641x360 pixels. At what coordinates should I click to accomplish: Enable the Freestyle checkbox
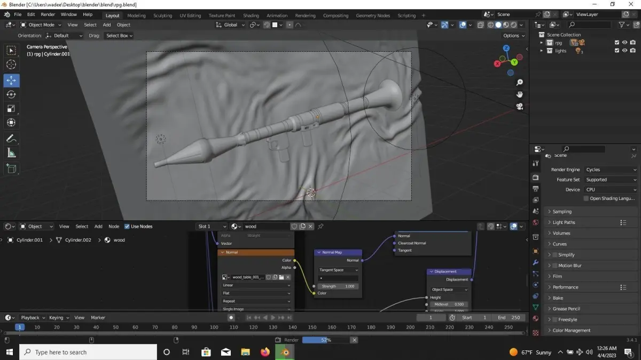pyautogui.click(x=554, y=319)
